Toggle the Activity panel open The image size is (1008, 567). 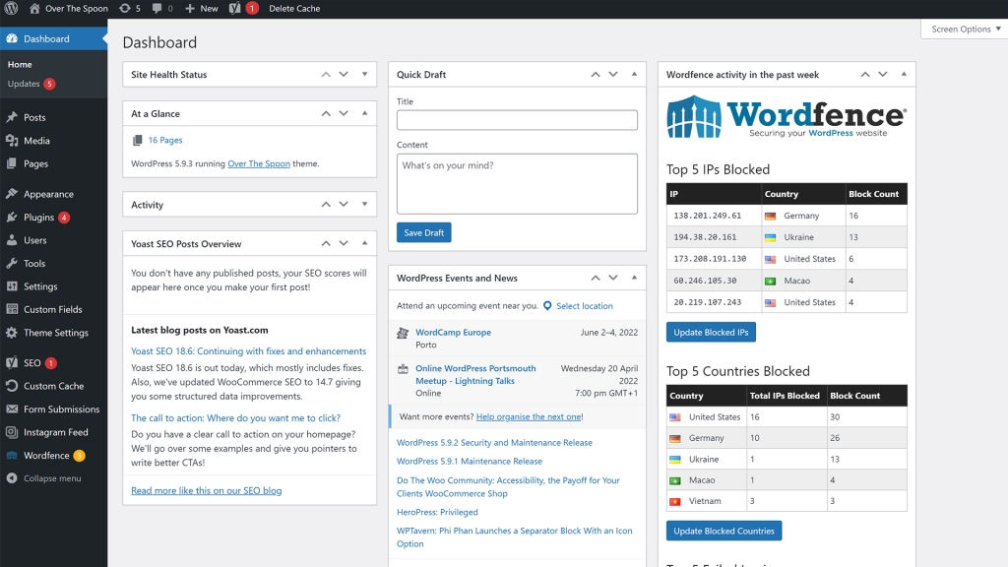pos(364,205)
